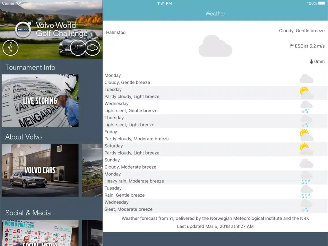This screenshot has width=328, height=246.
Task: Tap Sunday's cloudy icon
Action: tap(306, 163)
